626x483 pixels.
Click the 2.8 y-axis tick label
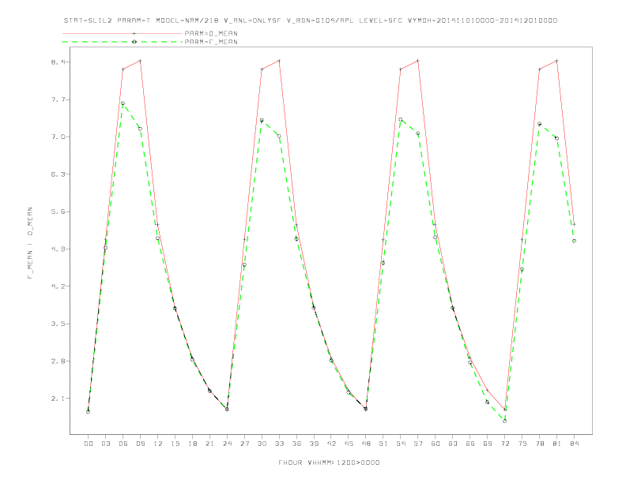point(58,361)
